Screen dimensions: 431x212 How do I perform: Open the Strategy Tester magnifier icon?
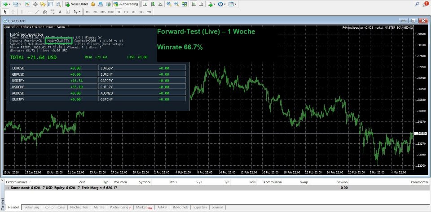pyautogui.click(x=58, y=4)
